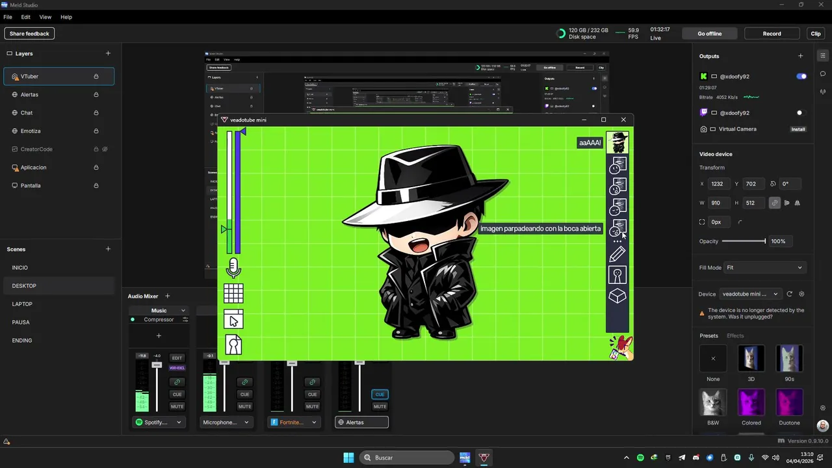
Task: Select the pencil edit icon in veadotube mini
Action: point(617,254)
